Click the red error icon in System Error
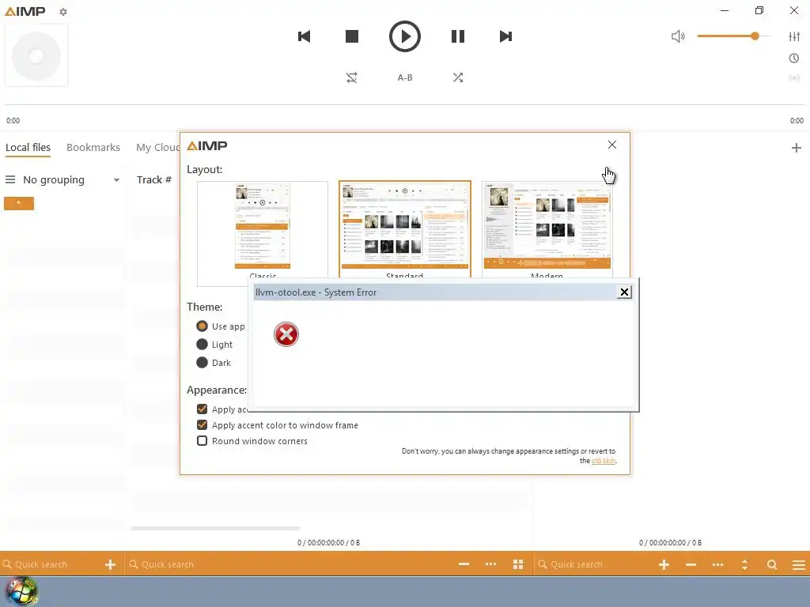This screenshot has width=810, height=607. (x=286, y=334)
